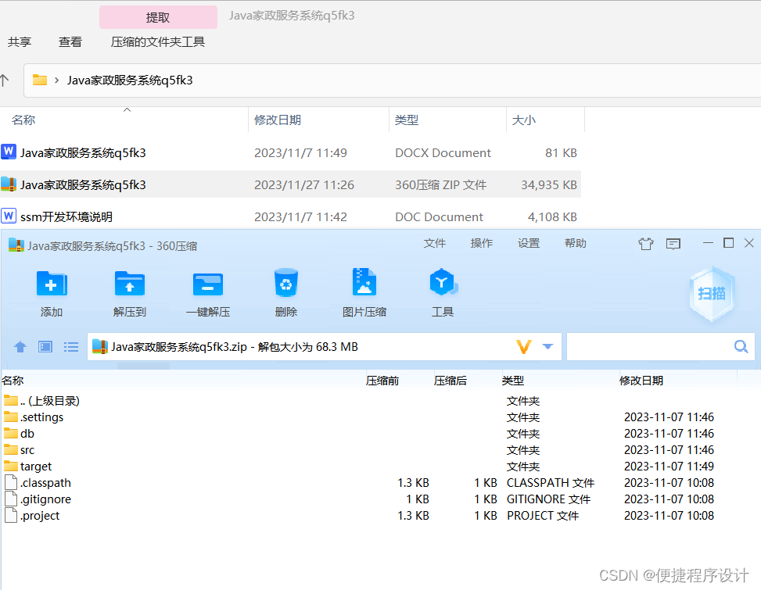Click the Explorer up arrow navigation button

coord(5,80)
